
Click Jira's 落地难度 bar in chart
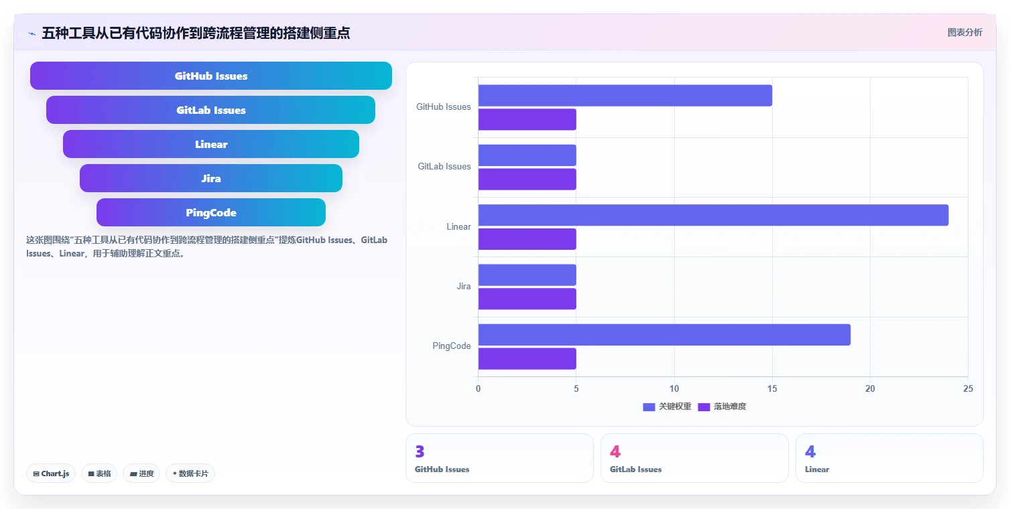click(x=527, y=299)
